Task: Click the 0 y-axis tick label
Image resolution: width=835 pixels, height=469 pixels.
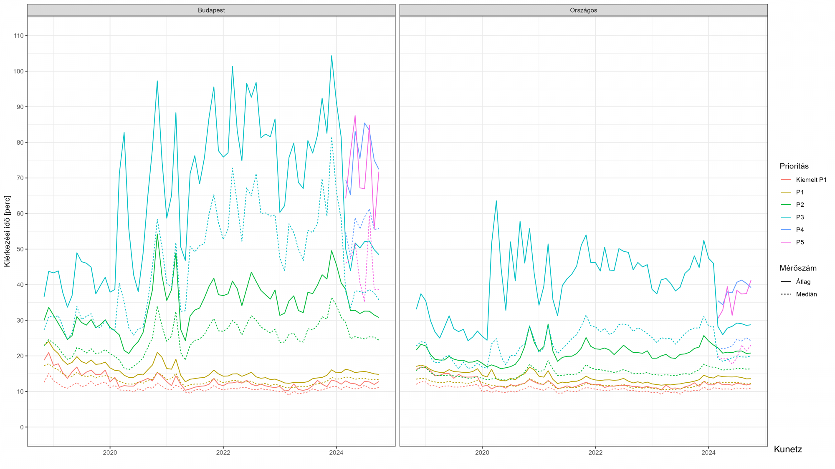Action: [x=22, y=427]
